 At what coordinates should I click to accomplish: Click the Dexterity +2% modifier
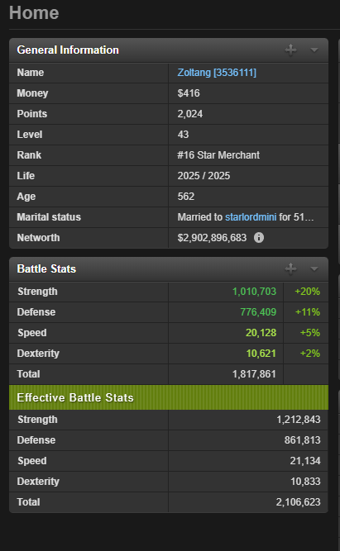pos(309,354)
